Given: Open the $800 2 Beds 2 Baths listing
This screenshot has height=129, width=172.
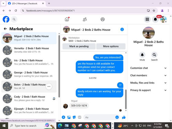Looking at the screenshot, I should click(82, 41).
